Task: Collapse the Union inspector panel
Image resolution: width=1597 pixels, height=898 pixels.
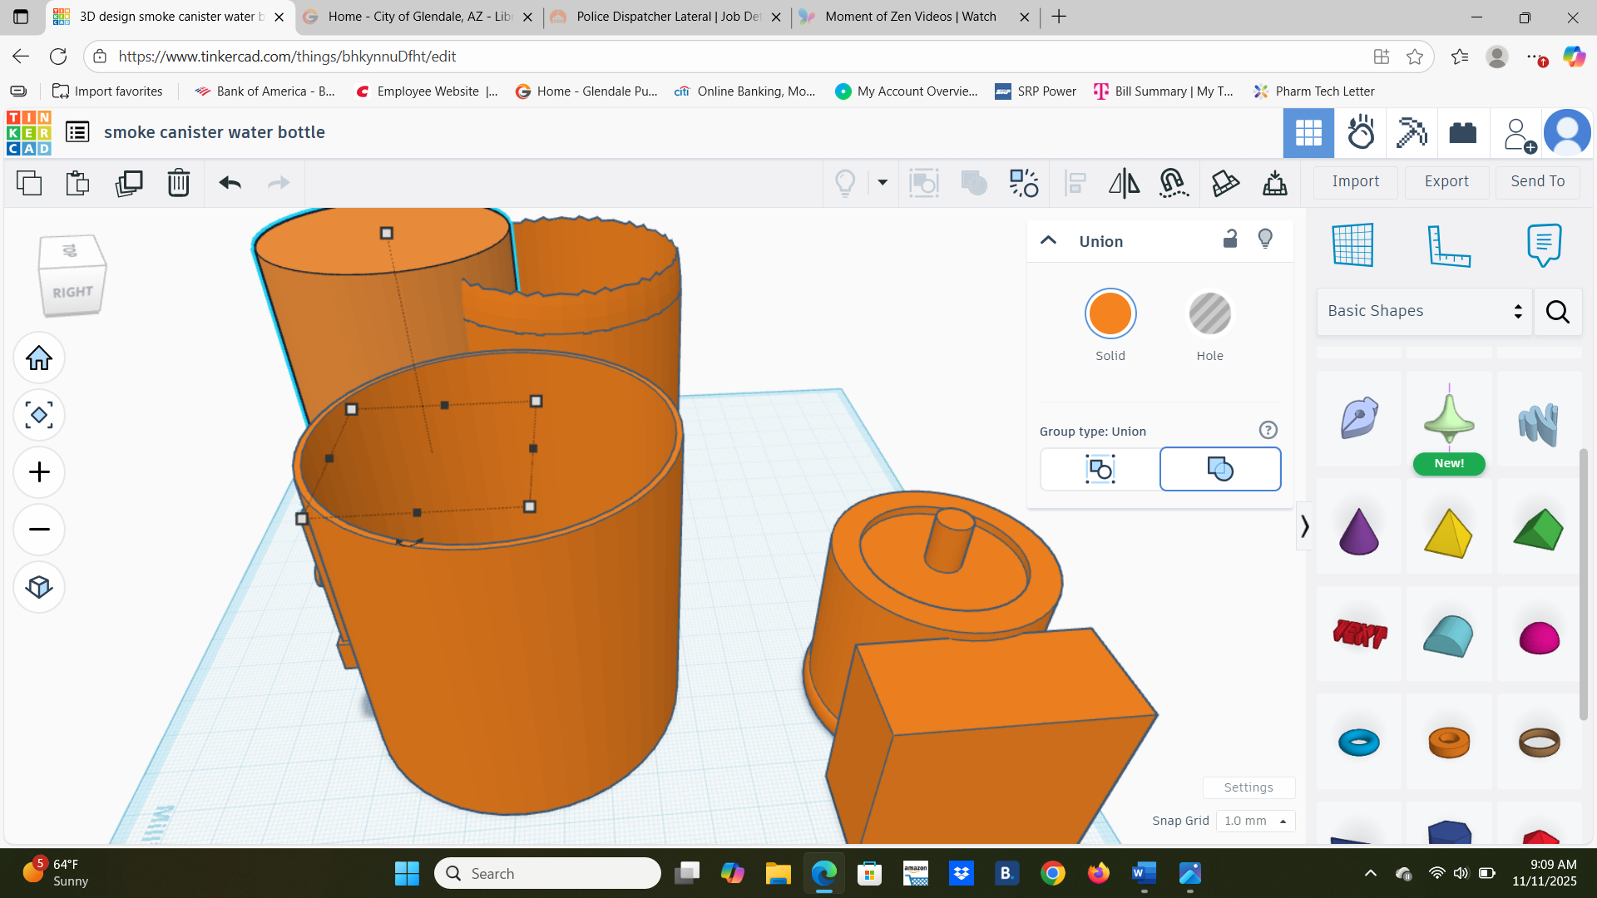Action: (x=1048, y=240)
